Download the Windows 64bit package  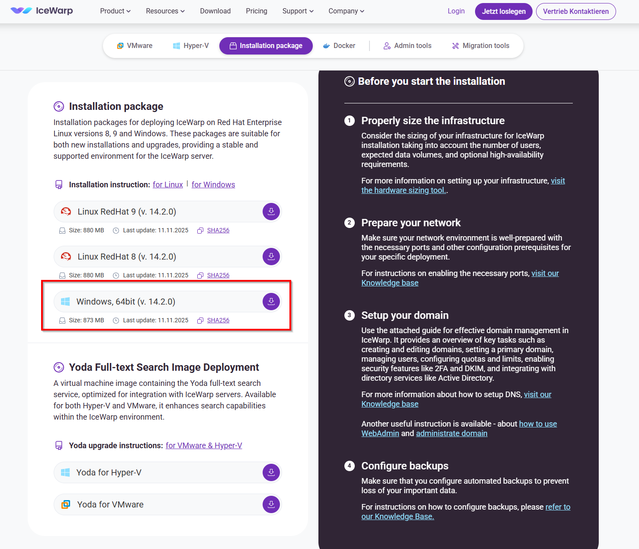[x=271, y=302]
